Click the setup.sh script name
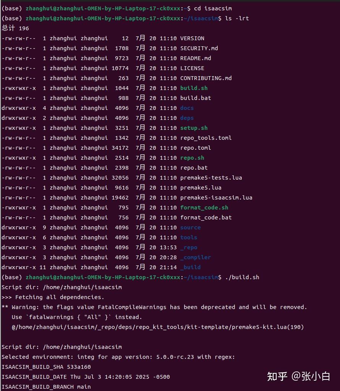340x391 pixels. [194, 128]
